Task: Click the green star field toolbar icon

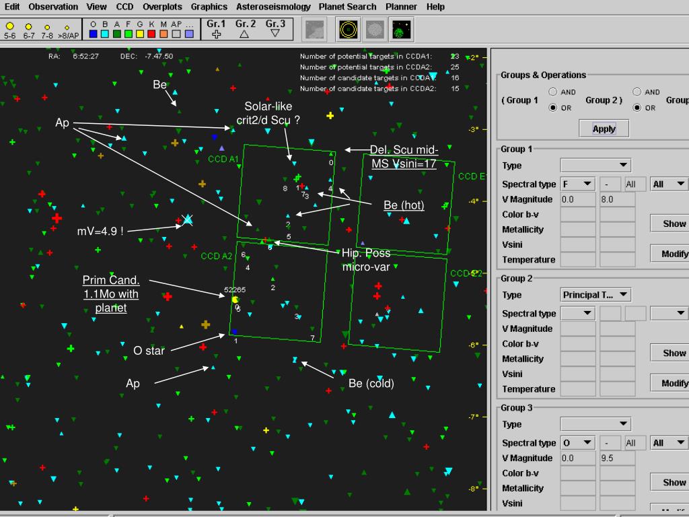Action: coord(401,30)
